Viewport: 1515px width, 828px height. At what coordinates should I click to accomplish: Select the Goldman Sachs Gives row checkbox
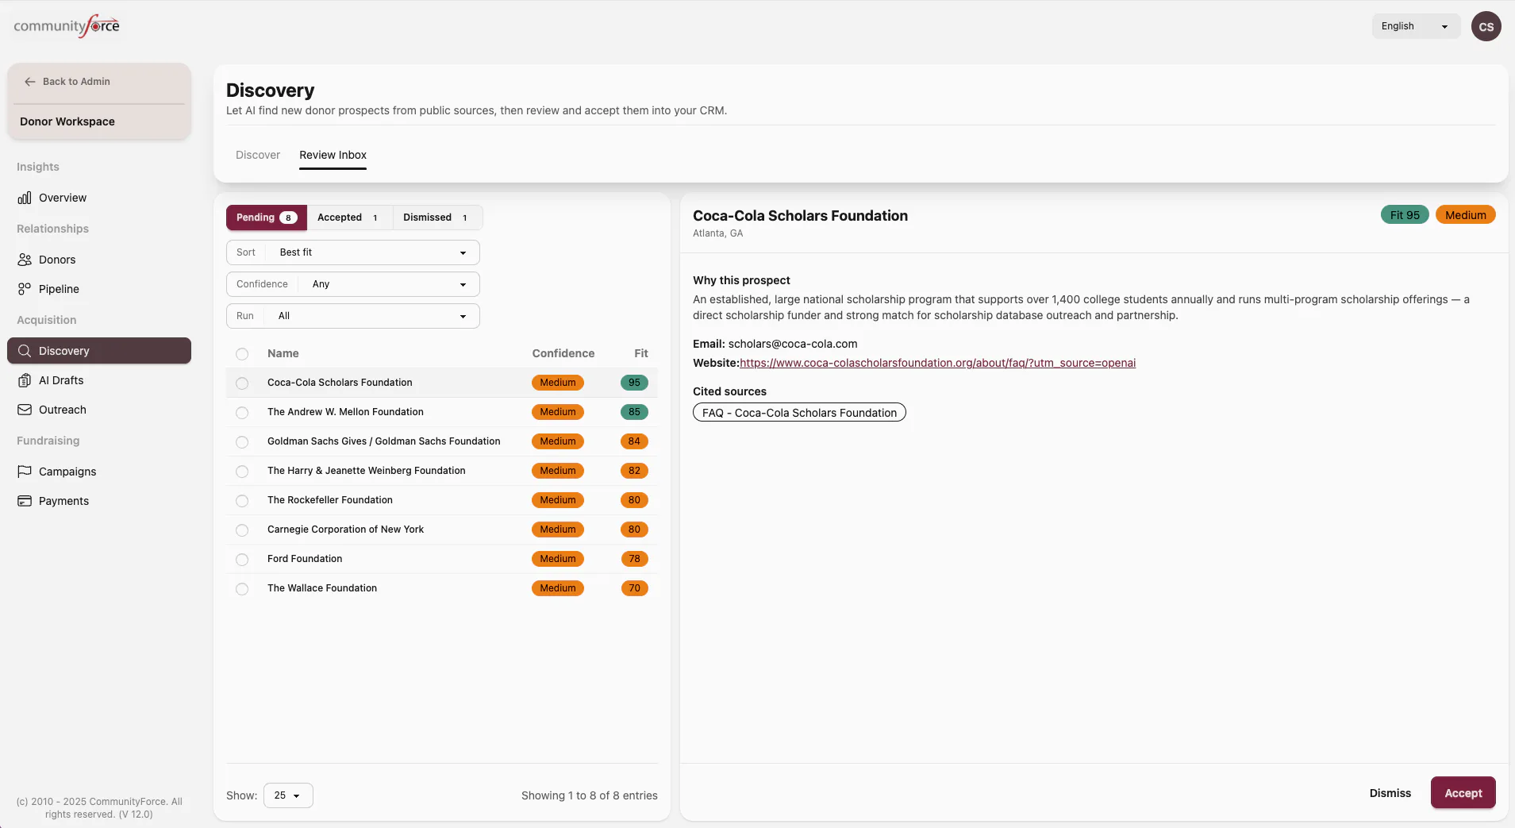(242, 442)
